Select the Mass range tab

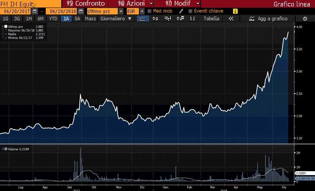point(91,19)
